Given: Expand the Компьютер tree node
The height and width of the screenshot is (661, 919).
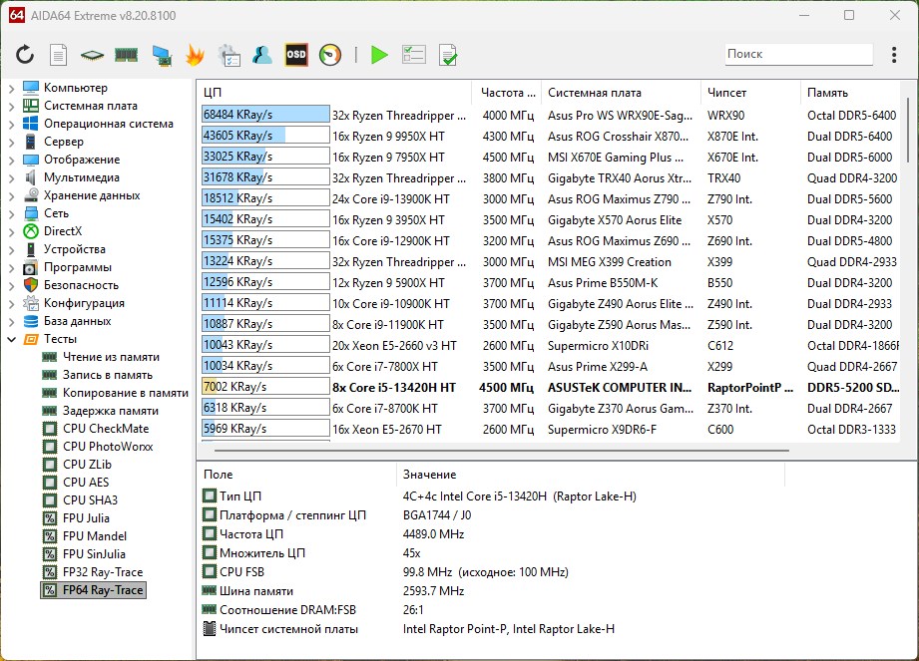Looking at the screenshot, I should pos(11,88).
